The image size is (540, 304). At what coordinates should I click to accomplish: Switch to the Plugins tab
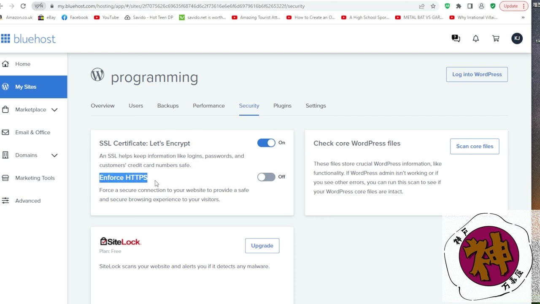point(282,106)
